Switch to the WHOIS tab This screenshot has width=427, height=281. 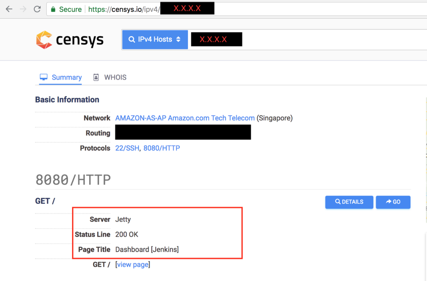click(110, 78)
